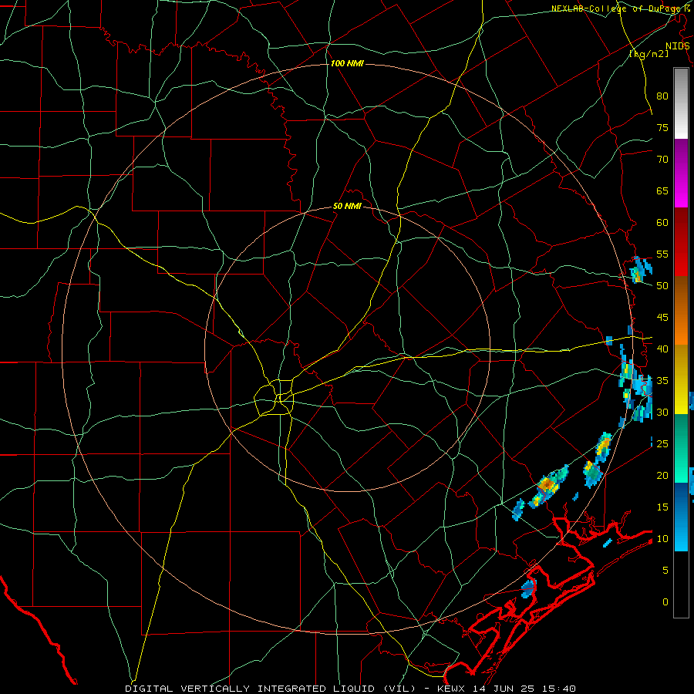Click the scale value 25
Screen dimensions: 694x694
(662, 444)
